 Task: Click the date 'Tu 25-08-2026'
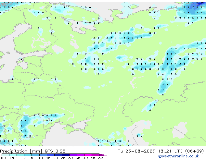(x=136, y=151)
